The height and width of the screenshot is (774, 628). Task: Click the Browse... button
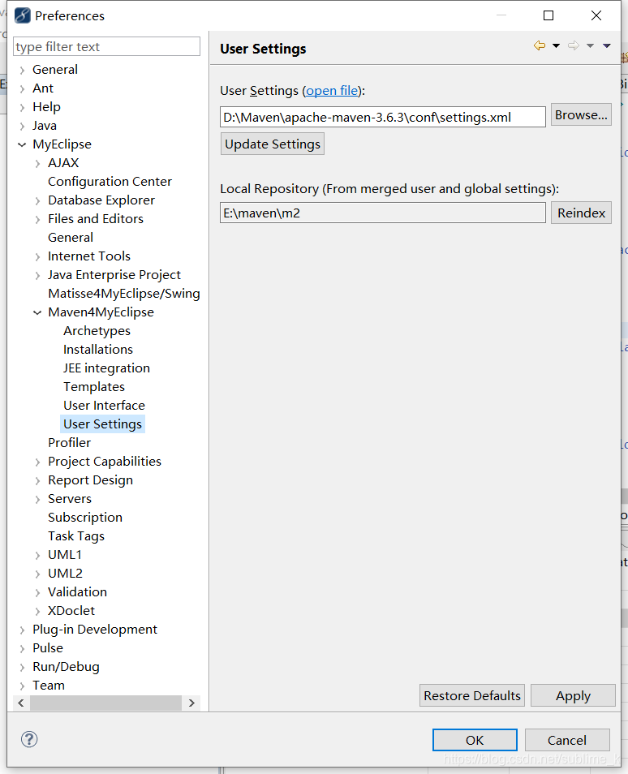coord(581,114)
